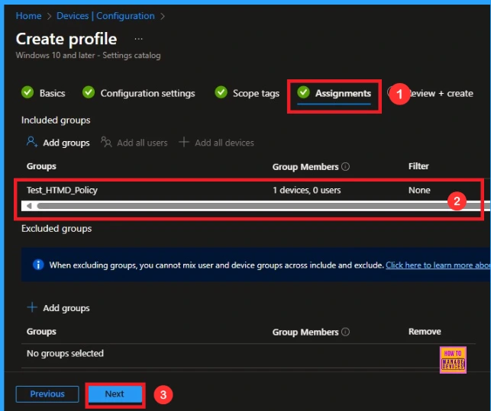Viewport: 491px width, 411px height.
Task: Click the info icon beside excluded Group Members
Action: pyautogui.click(x=345, y=332)
